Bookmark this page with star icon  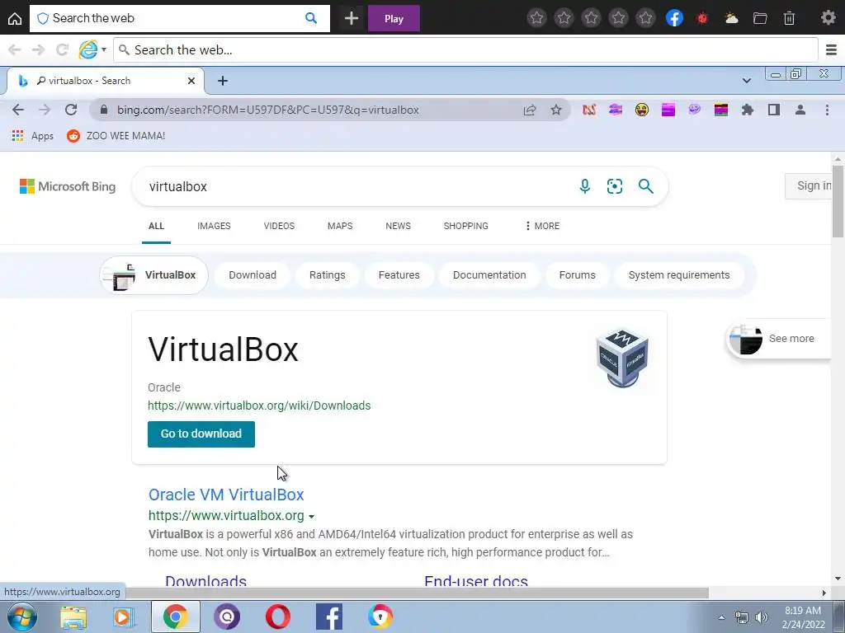pyautogui.click(x=556, y=110)
